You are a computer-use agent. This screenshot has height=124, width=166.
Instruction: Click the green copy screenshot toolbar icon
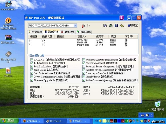(x=111, y=26)
